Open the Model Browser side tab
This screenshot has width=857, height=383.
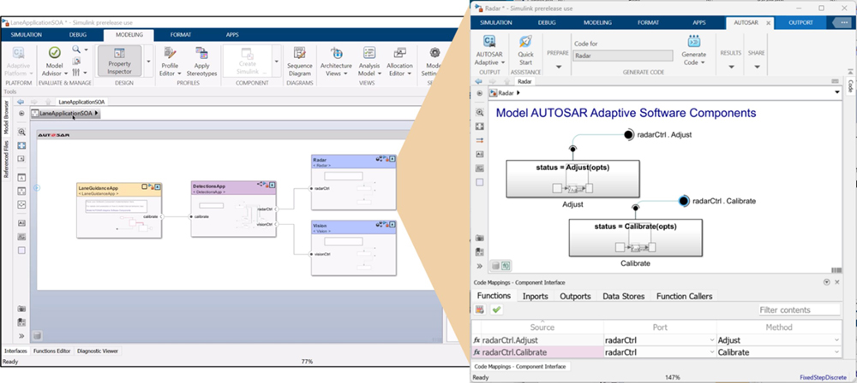click(7, 117)
